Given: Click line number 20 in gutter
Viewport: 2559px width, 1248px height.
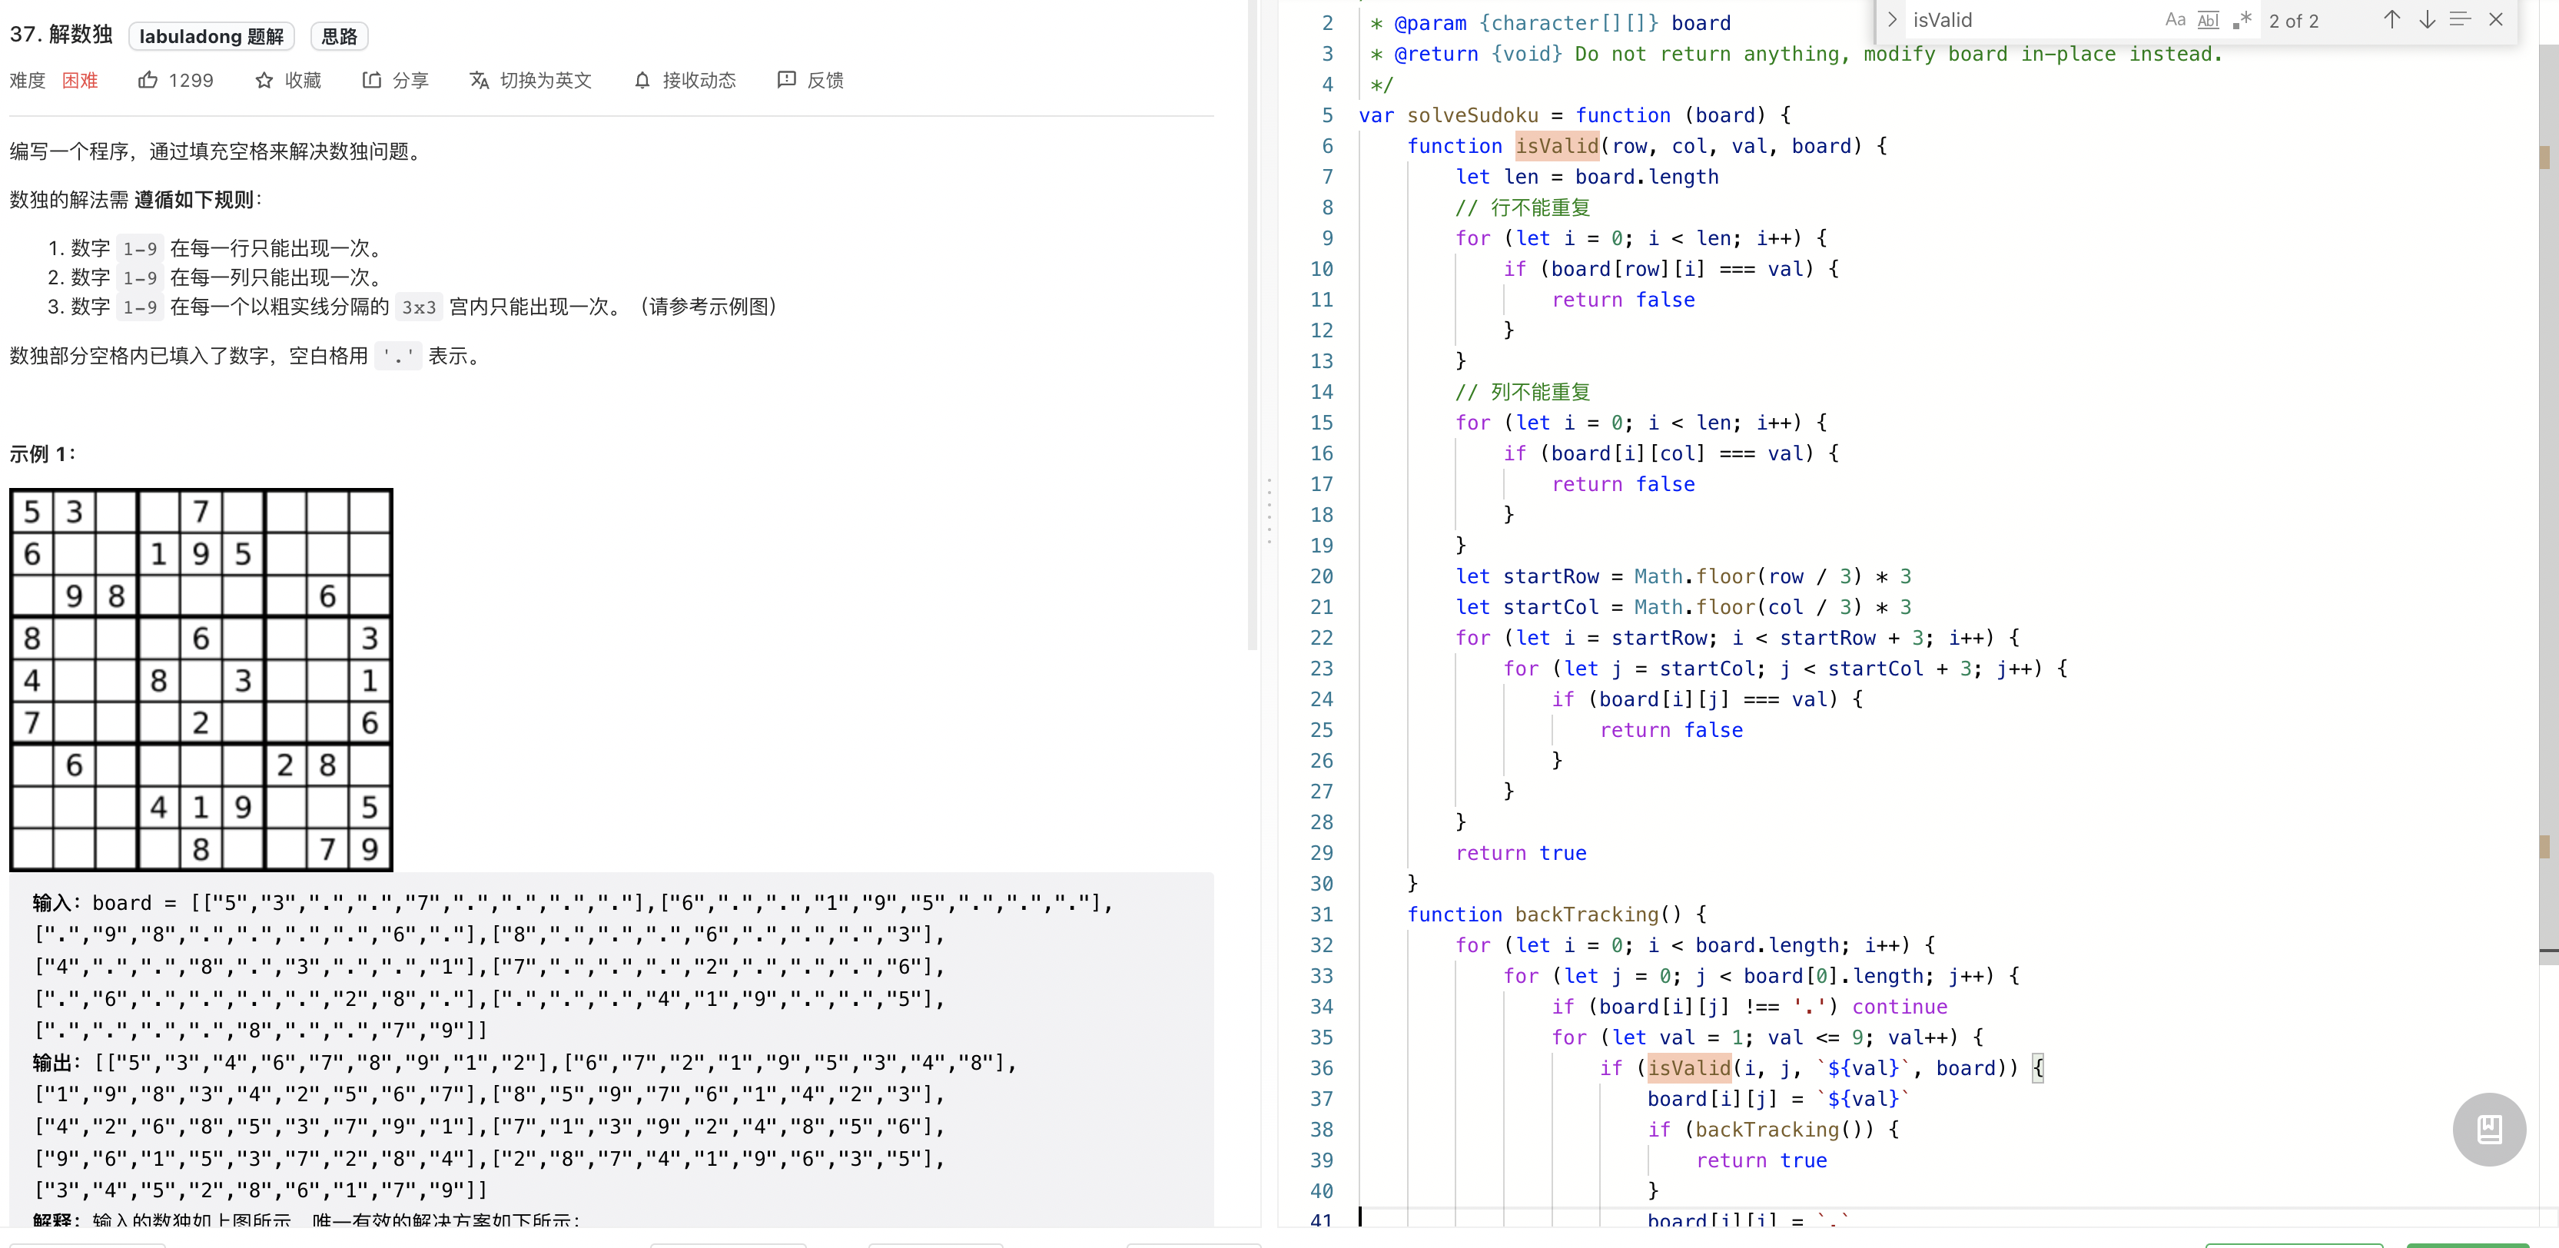Looking at the screenshot, I should 1321,576.
